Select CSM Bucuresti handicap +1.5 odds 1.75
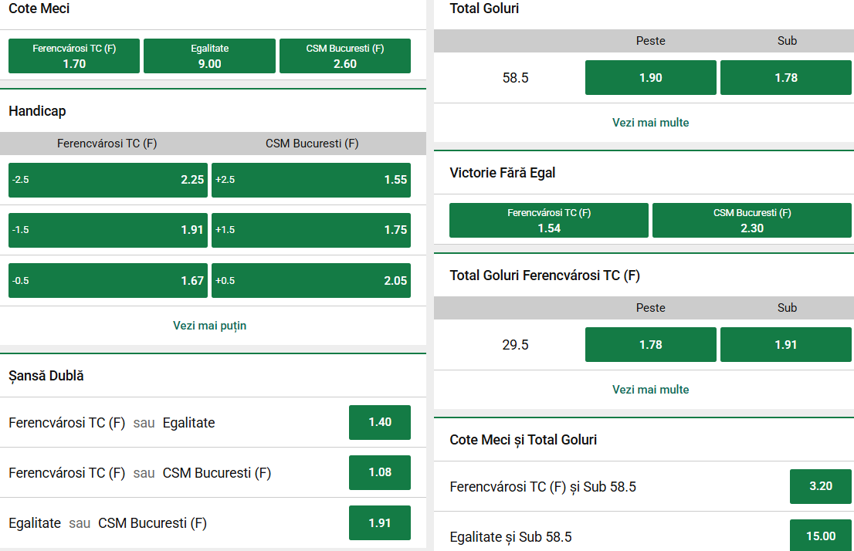The height and width of the screenshot is (551, 854). pos(311,230)
